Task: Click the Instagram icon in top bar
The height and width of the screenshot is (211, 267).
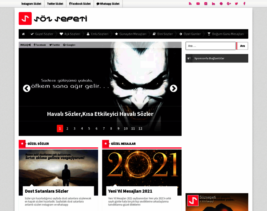Action: pos(206,4)
